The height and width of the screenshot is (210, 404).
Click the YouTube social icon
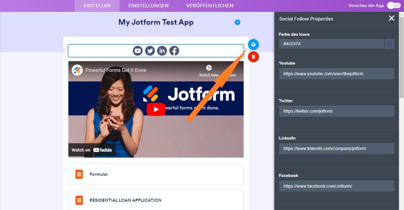tap(138, 51)
